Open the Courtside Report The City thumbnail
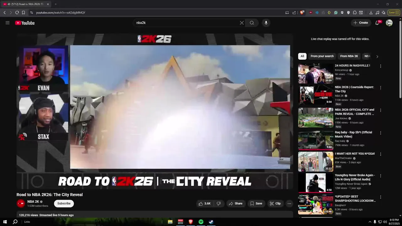The height and width of the screenshot is (226, 402). 316,95
